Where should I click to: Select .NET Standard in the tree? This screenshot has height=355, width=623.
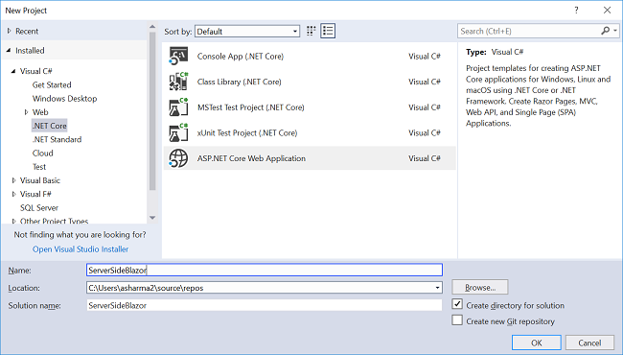tap(57, 139)
